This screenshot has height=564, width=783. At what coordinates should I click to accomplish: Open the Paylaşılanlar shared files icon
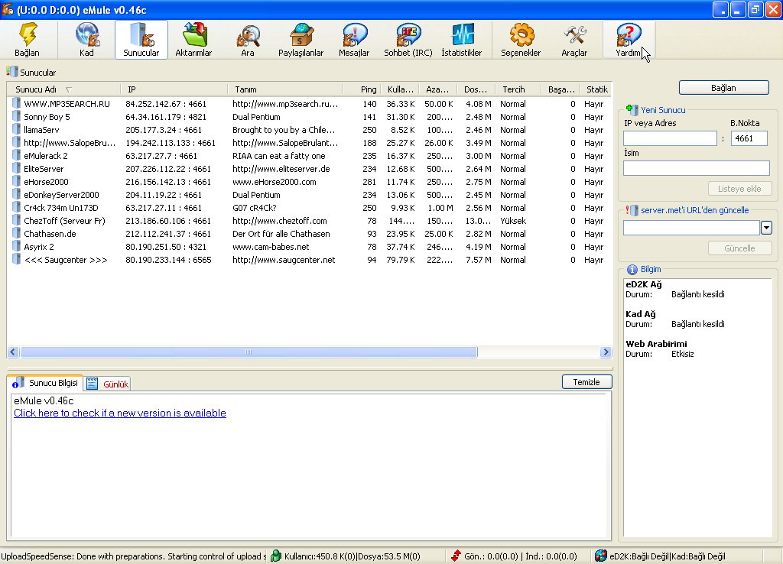[x=301, y=35]
